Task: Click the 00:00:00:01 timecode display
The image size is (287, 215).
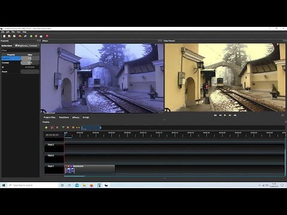Action: click(52, 135)
